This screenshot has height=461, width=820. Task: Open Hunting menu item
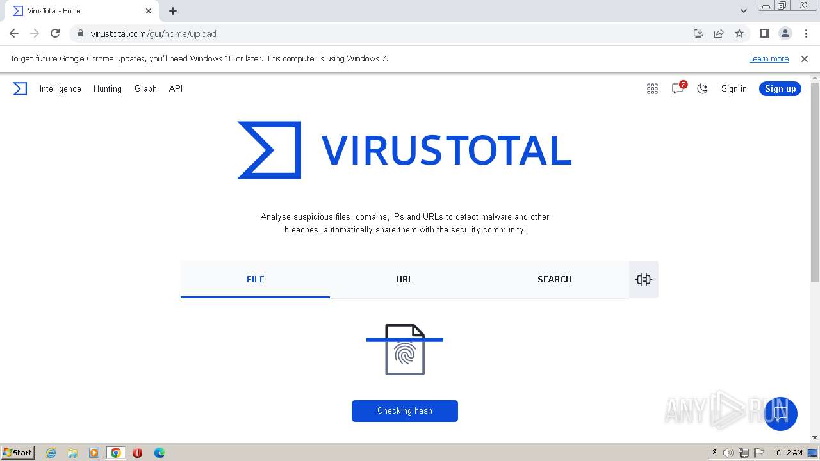108,89
